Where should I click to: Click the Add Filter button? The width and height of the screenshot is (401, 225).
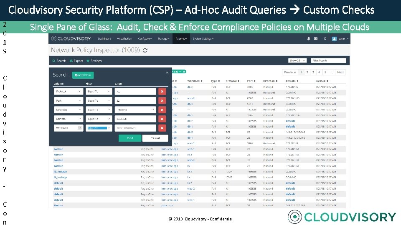coord(83,75)
